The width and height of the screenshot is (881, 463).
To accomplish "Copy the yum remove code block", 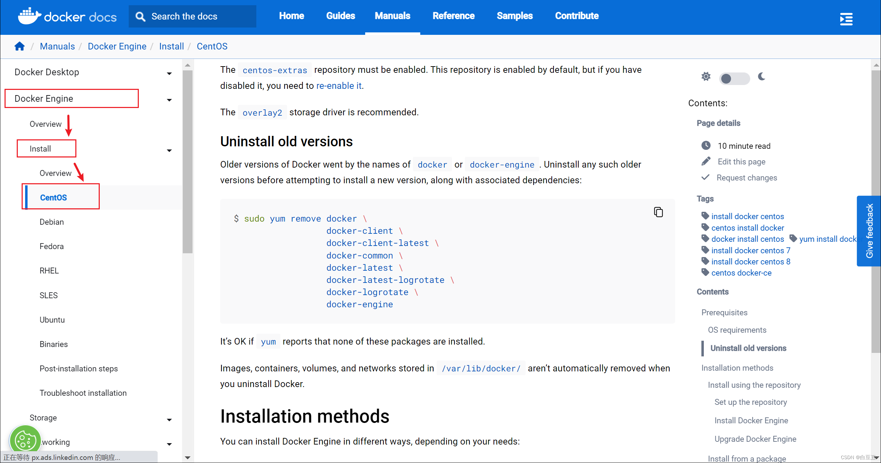I will pyautogui.click(x=658, y=212).
